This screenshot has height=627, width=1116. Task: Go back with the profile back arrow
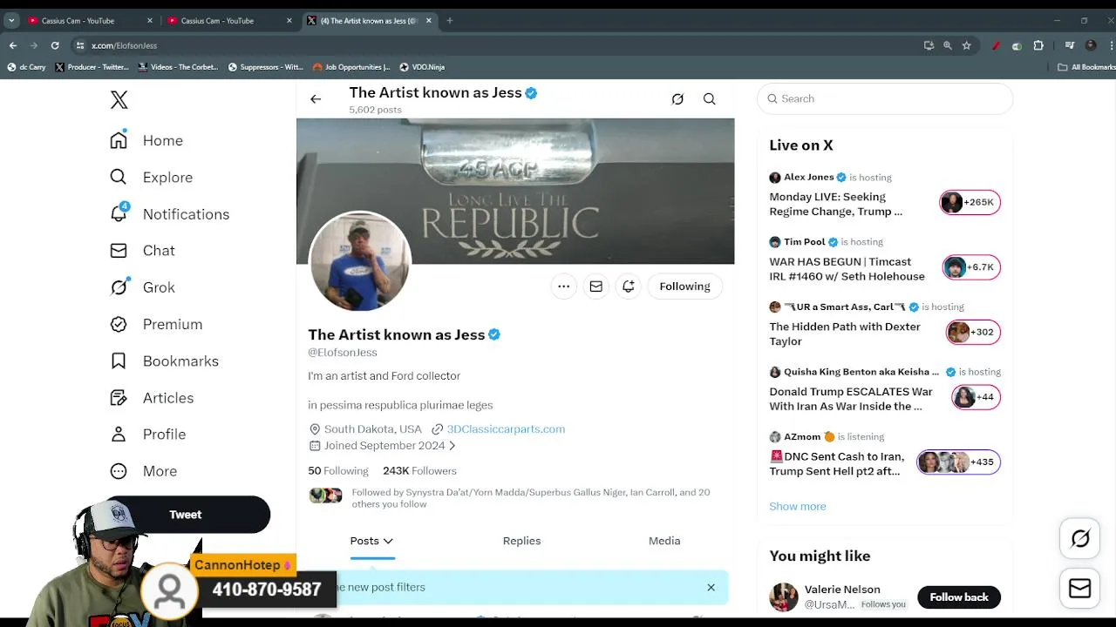(x=316, y=99)
